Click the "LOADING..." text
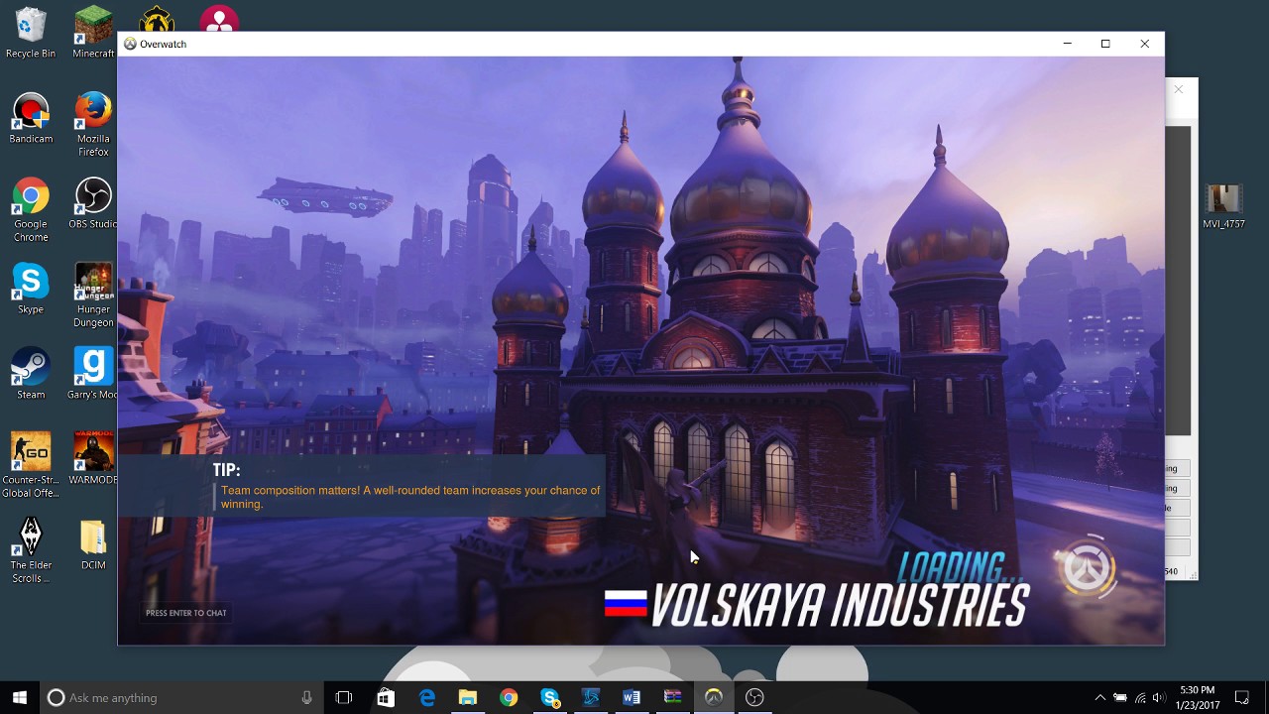1269x714 pixels. pyautogui.click(x=960, y=567)
